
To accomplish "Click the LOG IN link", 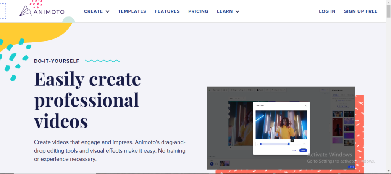I will [x=327, y=11].
